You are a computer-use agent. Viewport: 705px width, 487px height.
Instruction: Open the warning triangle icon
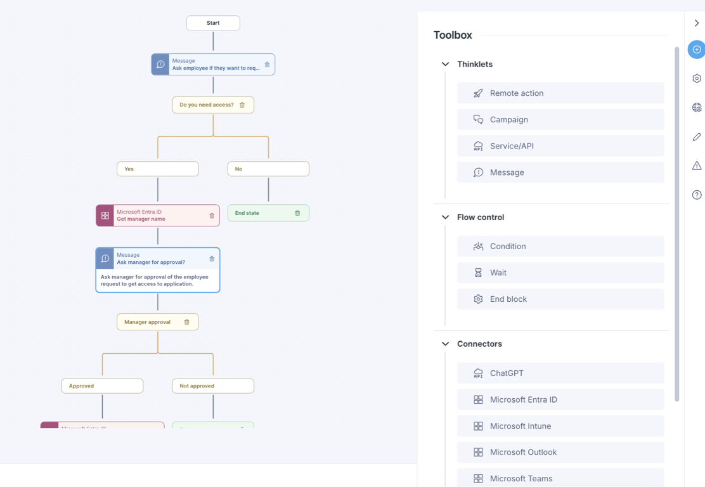(x=697, y=166)
